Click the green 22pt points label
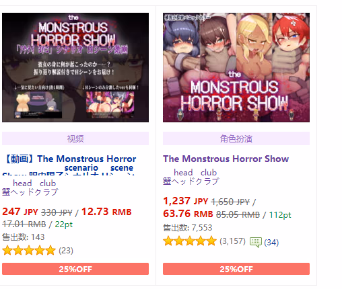This screenshot has height=289, width=342. coord(64,224)
